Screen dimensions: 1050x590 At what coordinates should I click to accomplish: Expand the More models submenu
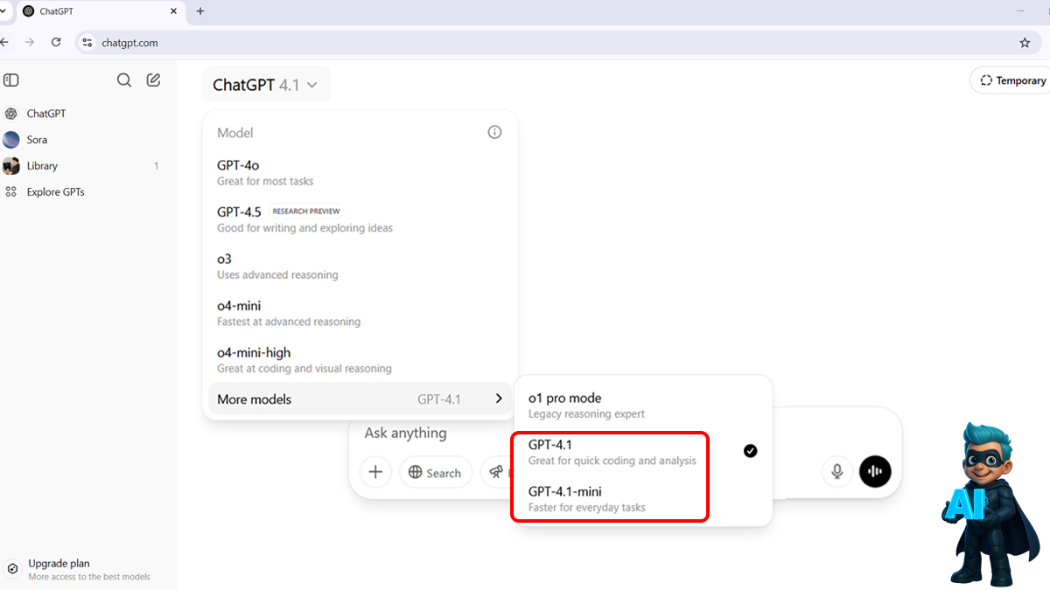pyautogui.click(x=360, y=399)
